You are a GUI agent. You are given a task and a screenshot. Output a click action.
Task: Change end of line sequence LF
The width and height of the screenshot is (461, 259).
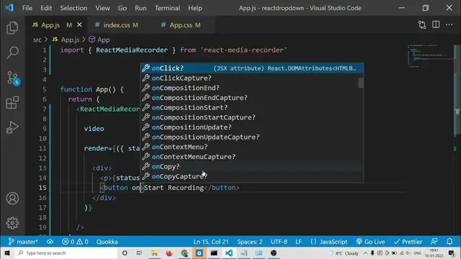298,242
